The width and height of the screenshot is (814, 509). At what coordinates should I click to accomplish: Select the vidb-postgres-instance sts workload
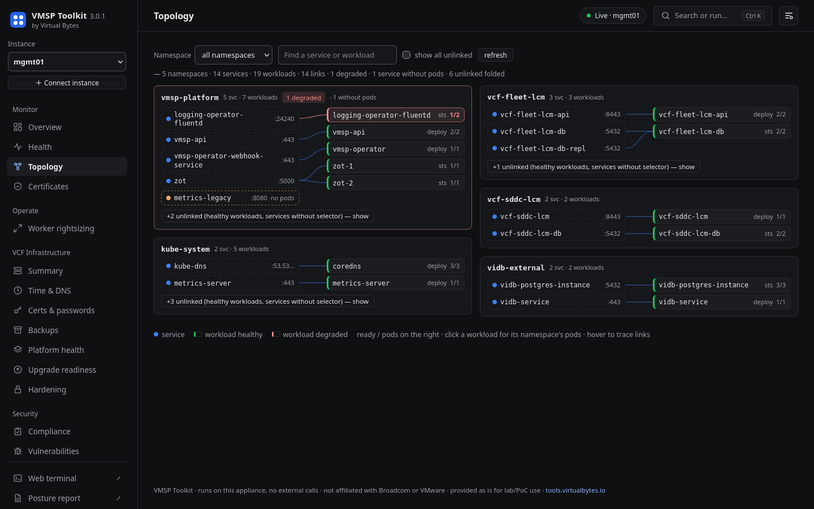(x=722, y=285)
